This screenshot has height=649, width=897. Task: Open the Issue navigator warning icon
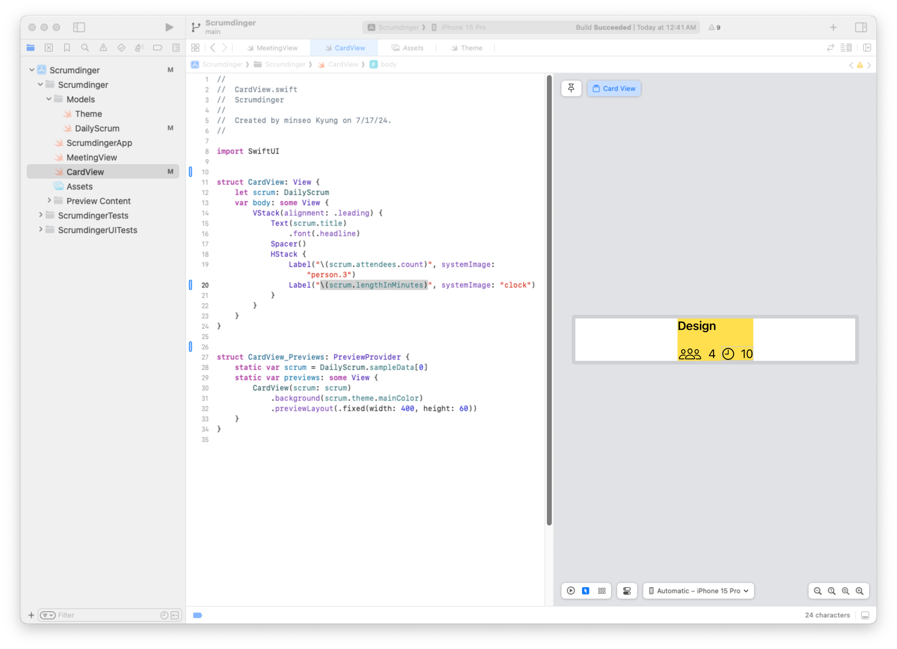(103, 48)
